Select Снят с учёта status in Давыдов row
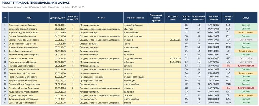This screenshot has width=259, height=106. pyautogui.click(x=246, y=40)
